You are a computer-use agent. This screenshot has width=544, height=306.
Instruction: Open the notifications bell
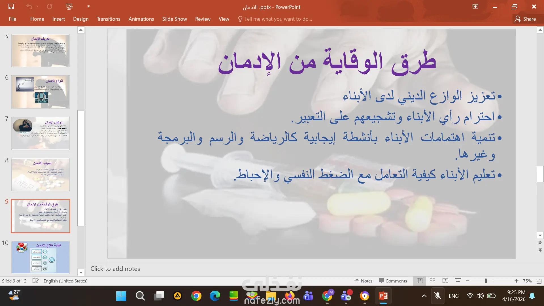[532, 296]
